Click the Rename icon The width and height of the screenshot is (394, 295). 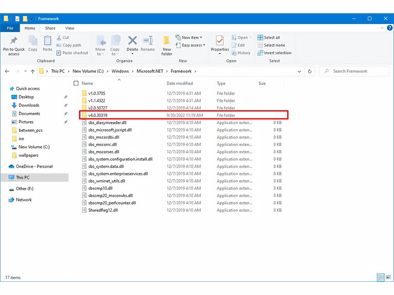(148, 40)
